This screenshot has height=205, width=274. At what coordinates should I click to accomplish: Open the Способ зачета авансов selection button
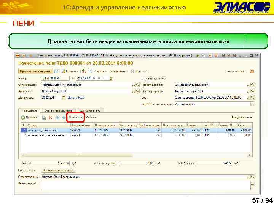252,104
